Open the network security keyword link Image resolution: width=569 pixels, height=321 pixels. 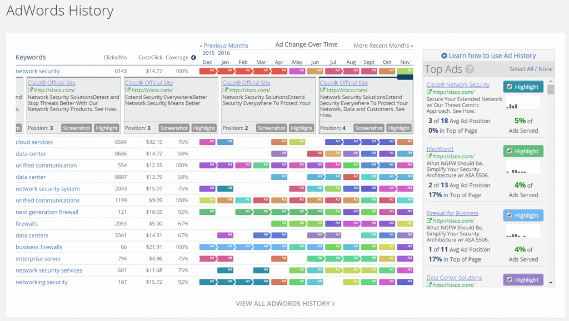point(38,71)
